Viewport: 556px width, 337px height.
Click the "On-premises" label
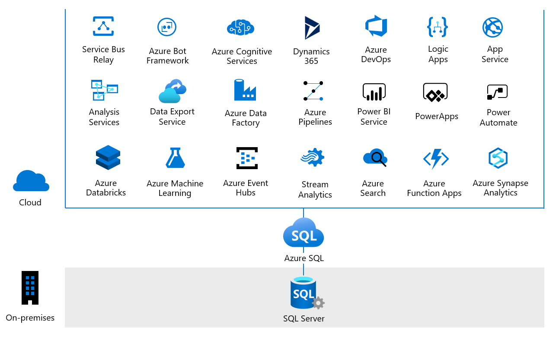30,318
